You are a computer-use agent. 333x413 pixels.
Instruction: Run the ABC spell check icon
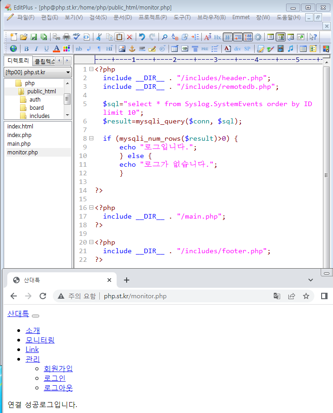77,37
